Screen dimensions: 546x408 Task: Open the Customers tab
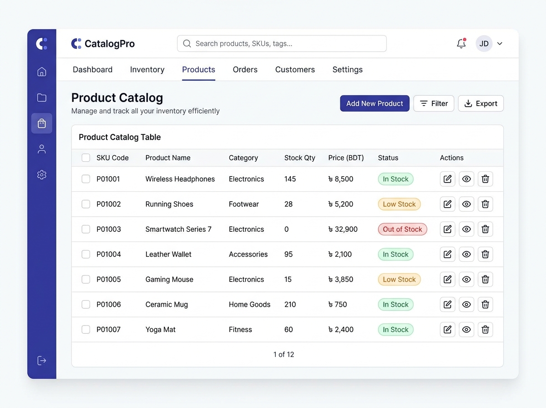295,70
